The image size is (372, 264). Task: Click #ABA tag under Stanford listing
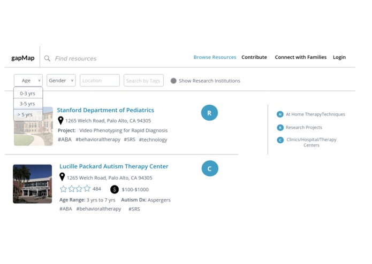pos(65,139)
